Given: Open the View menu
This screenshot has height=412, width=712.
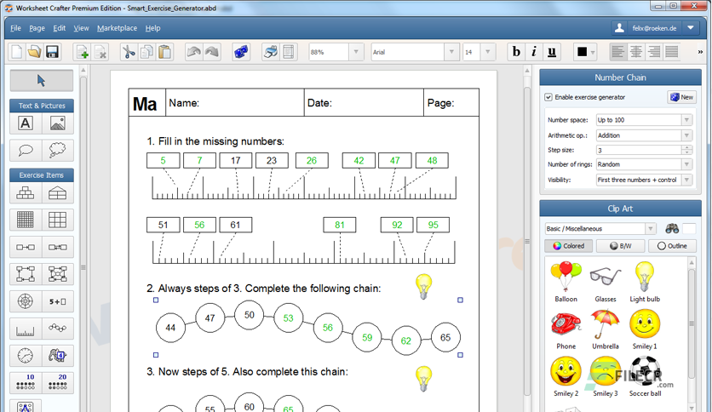Looking at the screenshot, I should pyautogui.click(x=81, y=28).
